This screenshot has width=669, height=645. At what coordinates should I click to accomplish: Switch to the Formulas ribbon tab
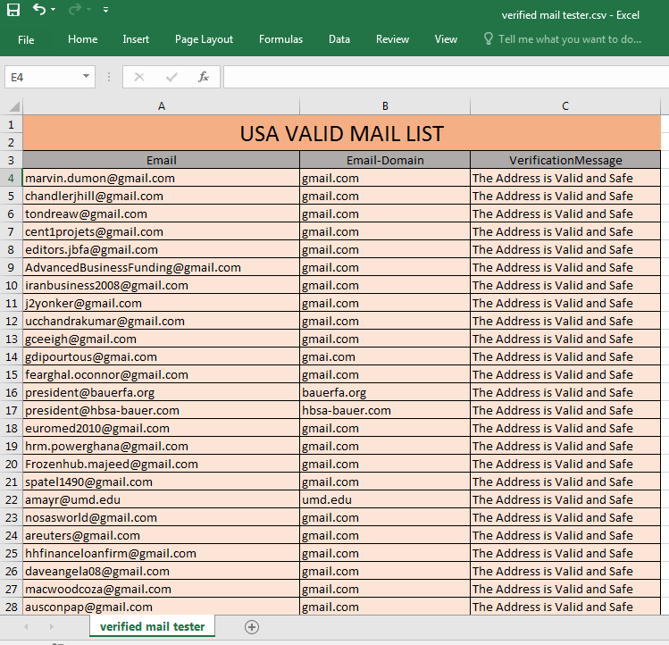tap(280, 39)
